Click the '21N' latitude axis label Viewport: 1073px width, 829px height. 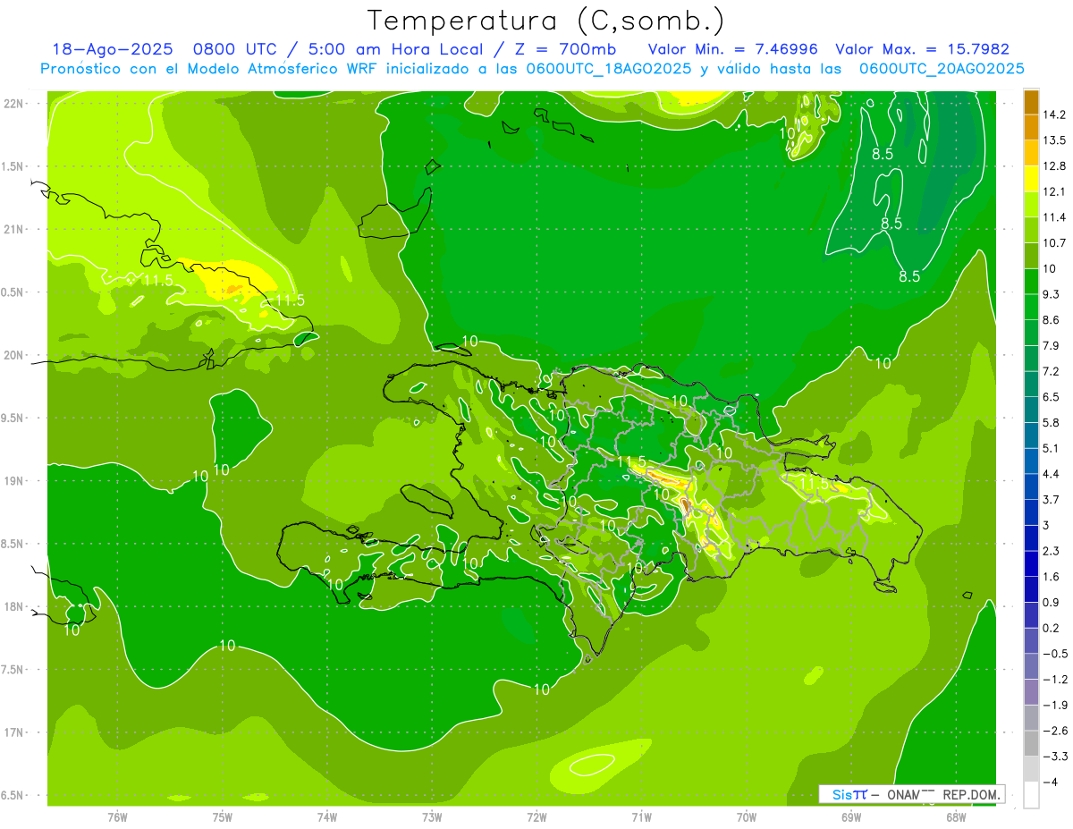coord(13,230)
